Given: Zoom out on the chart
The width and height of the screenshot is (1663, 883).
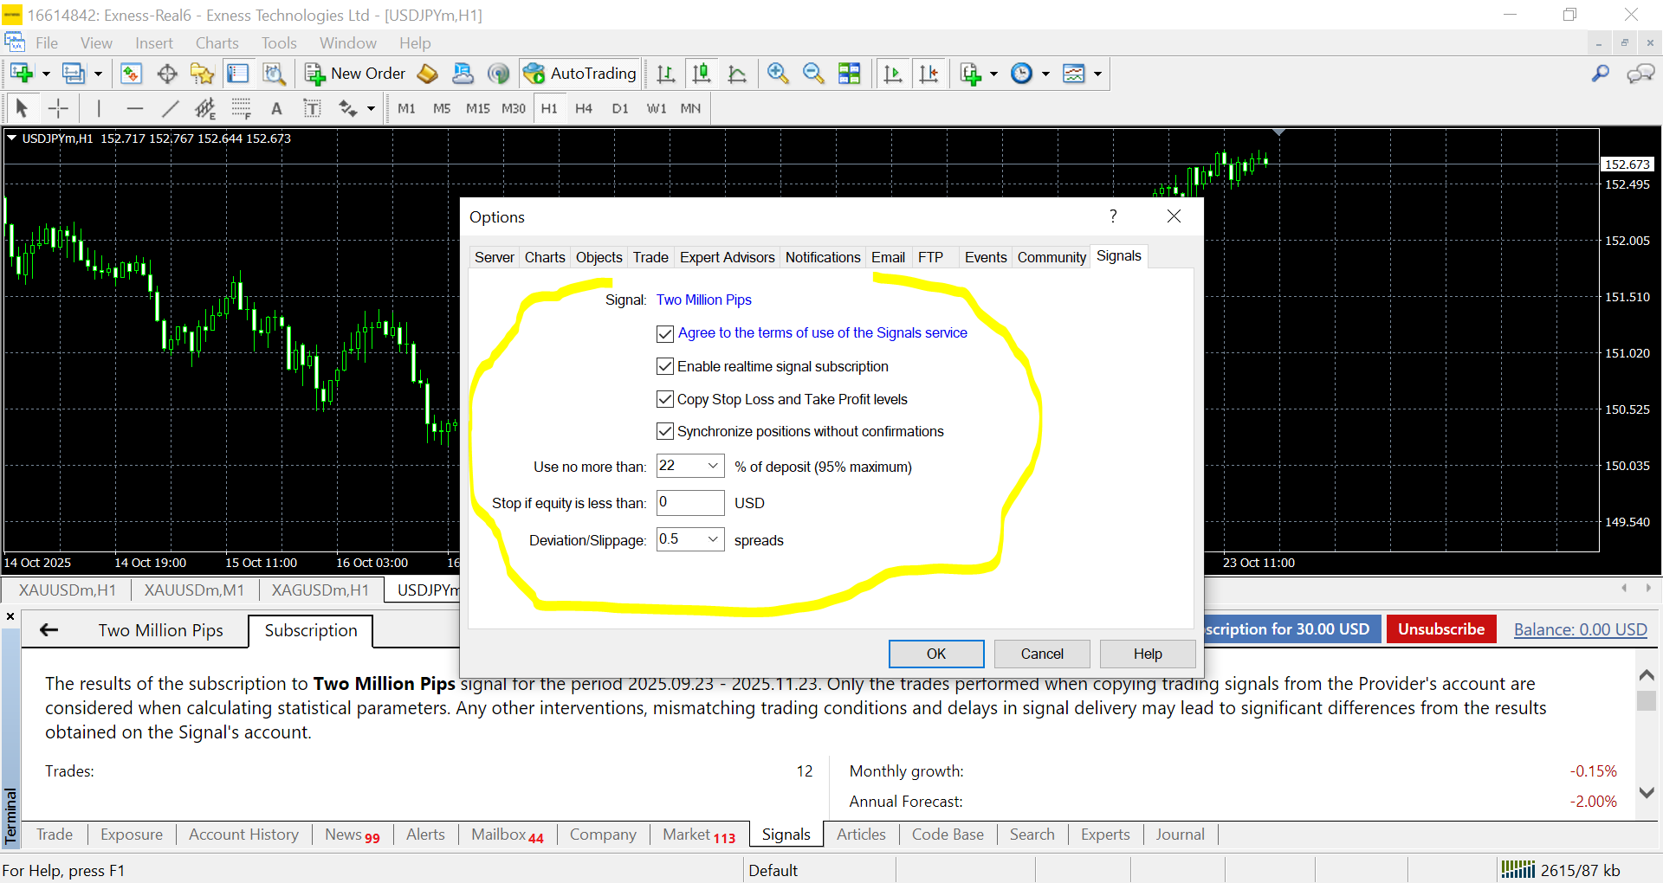Looking at the screenshot, I should [813, 74].
